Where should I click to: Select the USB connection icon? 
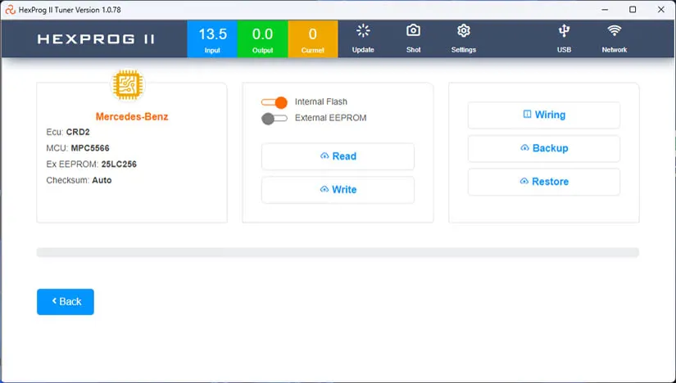click(x=564, y=30)
